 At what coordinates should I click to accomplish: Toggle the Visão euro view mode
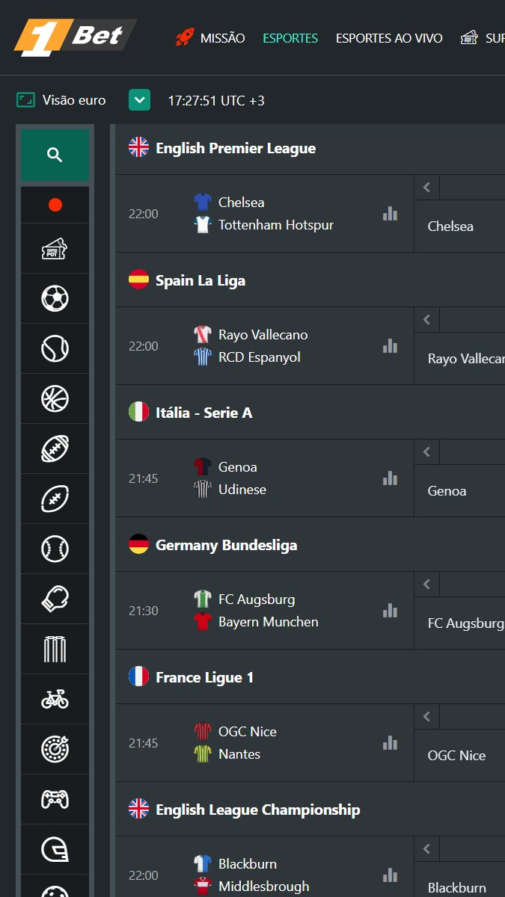tap(61, 100)
